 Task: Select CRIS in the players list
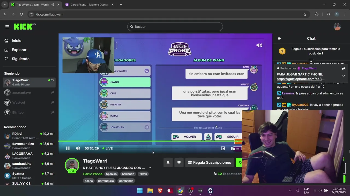point(125,93)
